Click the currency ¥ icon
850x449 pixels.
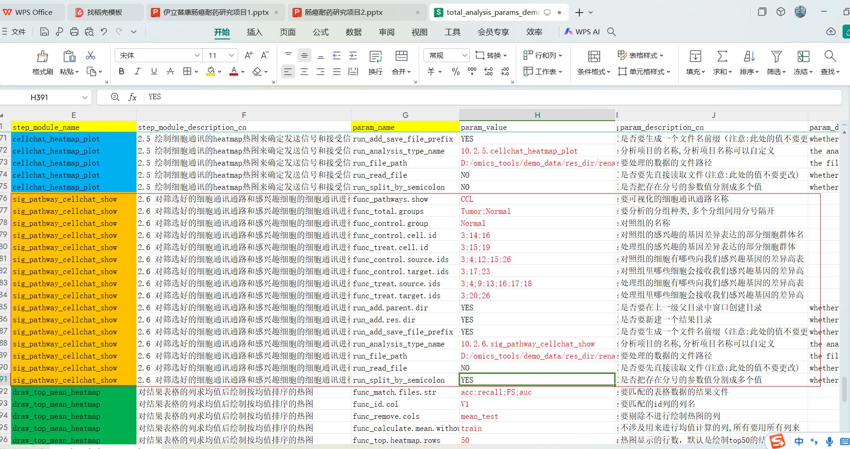[431, 71]
